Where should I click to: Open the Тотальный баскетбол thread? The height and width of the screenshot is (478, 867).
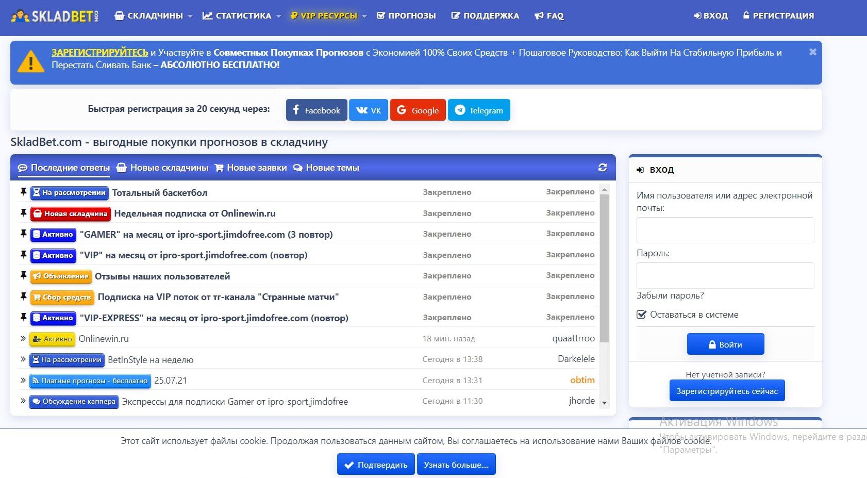160,193
